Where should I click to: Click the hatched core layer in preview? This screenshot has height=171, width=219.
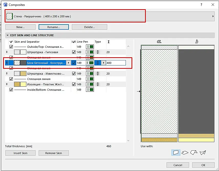click(x=159, y=92)
